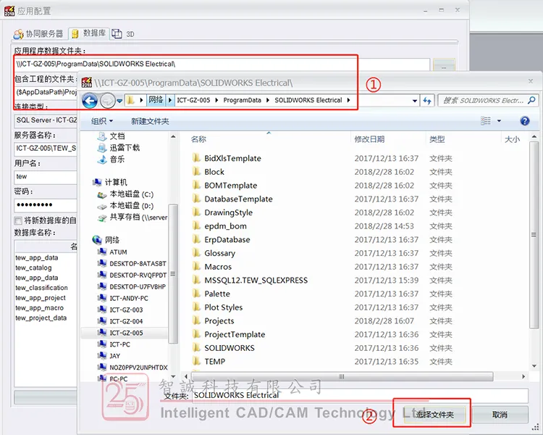Select the 数据库 tab
Screen dimensions: 543x435
(89, 33)
